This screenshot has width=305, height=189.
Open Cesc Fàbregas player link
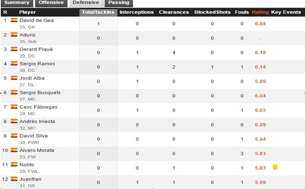tap(38, 107)
